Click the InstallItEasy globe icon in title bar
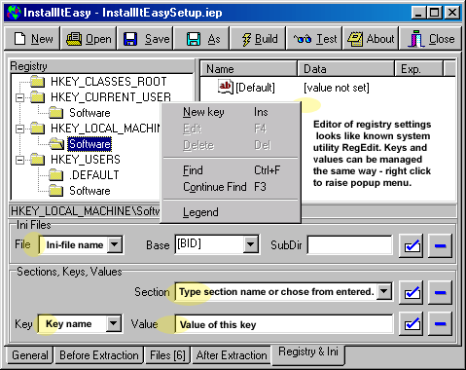The width and height of the screenshot is (466, 370). pos(14,13)
